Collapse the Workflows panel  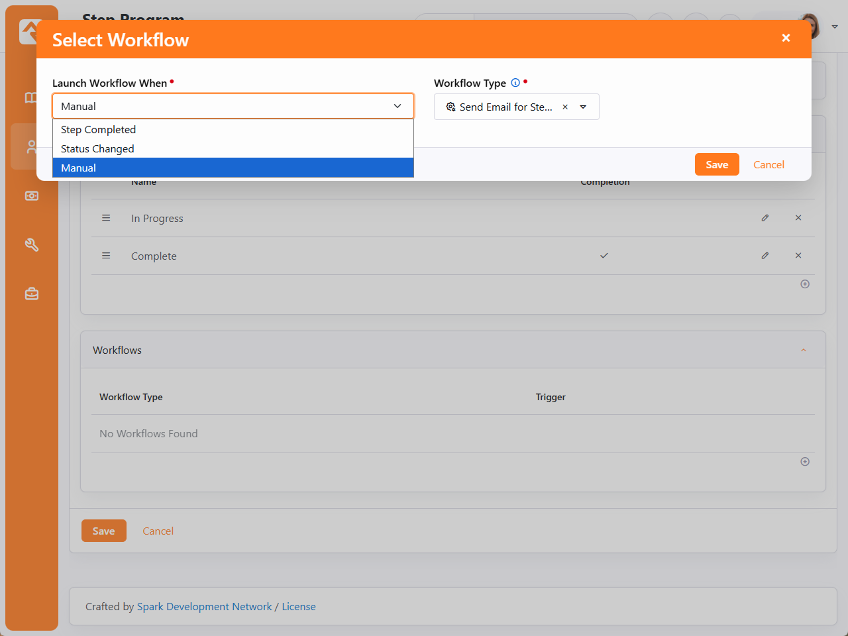click(804, 350)
